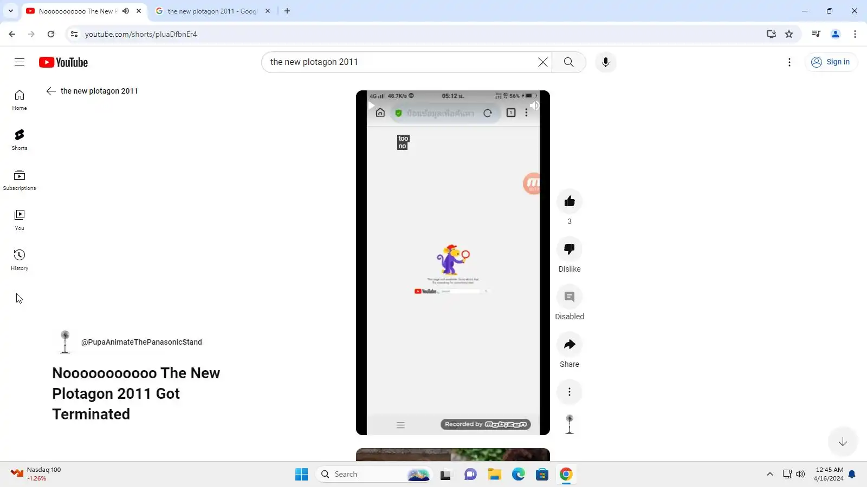Go to the YouTube logo home link
The image size is (867, 487).
[63, 62]
